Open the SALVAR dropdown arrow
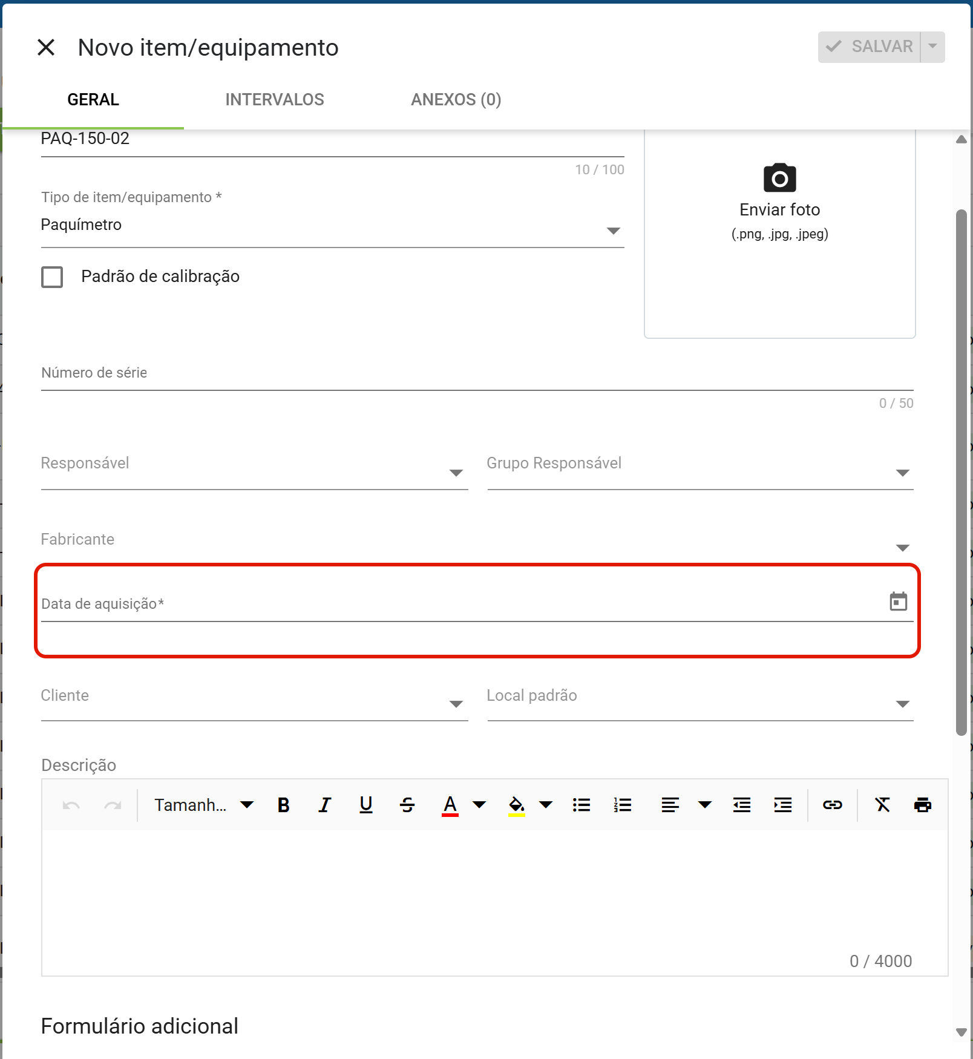Viewport: 973px width, 1059px height. click(x=932, y=47)
